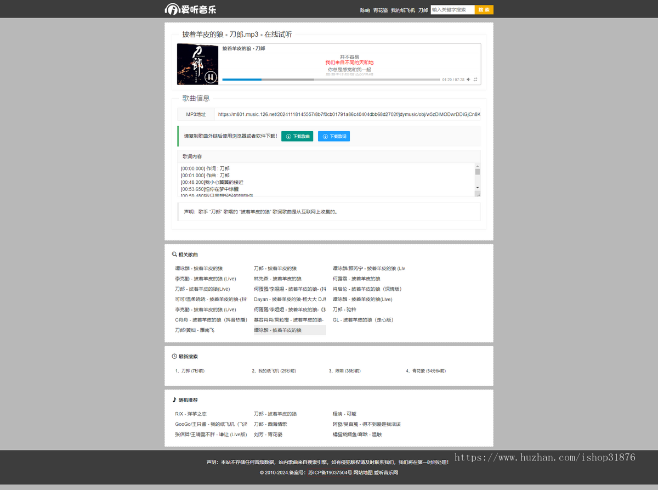Click the lyrics textarea resize handle
658x490 pixels.
click(x=478, y=193)
